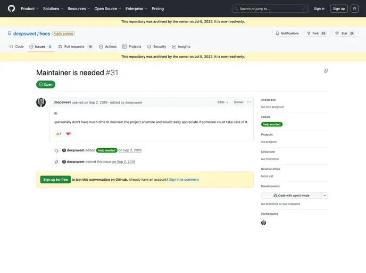Open the deepsweet owner link
This screenshot has height=273, width=366.
tap(25, 34)
